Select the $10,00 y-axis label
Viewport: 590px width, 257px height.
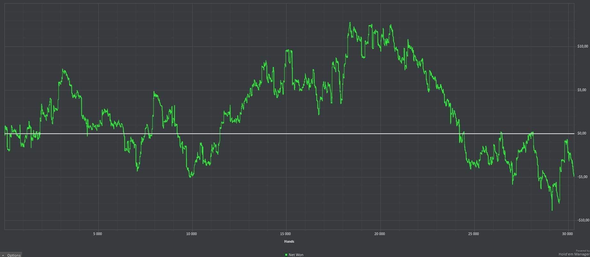pos(583,46)
